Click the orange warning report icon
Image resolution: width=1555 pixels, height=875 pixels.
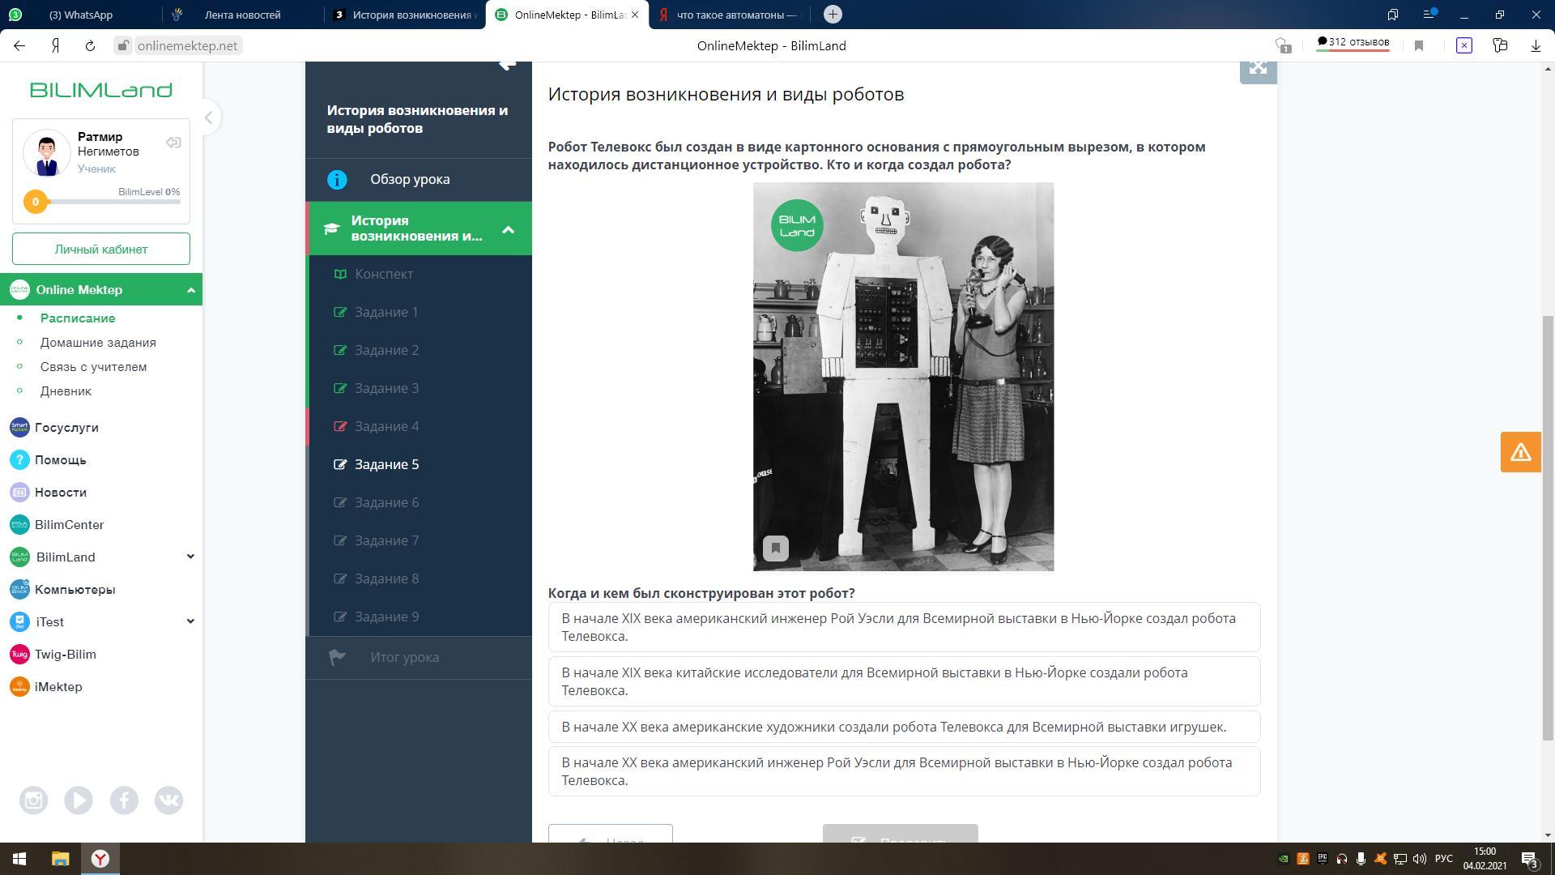[1520, 452]
